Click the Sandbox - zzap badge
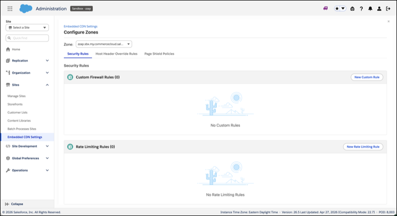 coord(81,8)
